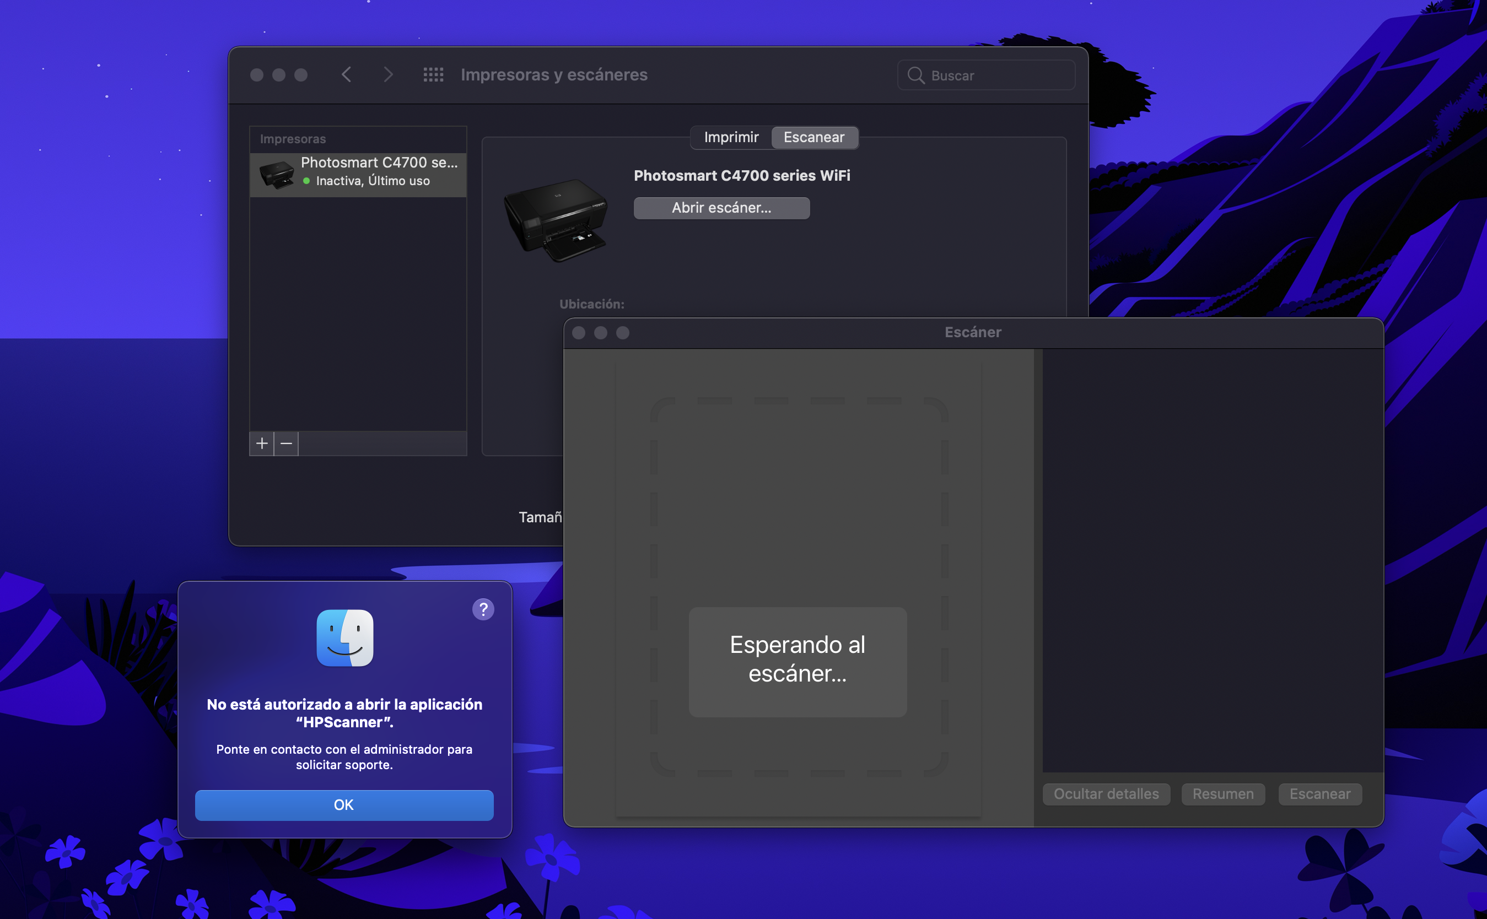Click the search magnifier icon
The height and width of the screenshot is (919, 1487).
pyautogui.click(x=915, y=75)
